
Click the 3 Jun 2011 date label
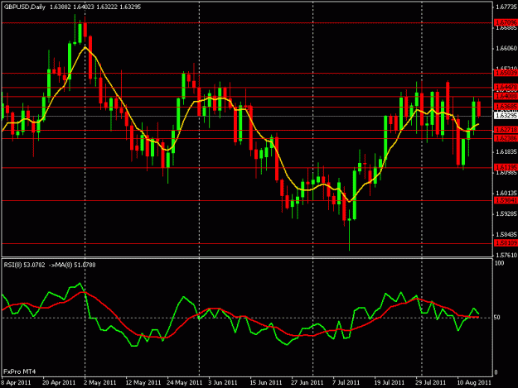[223, 383]
